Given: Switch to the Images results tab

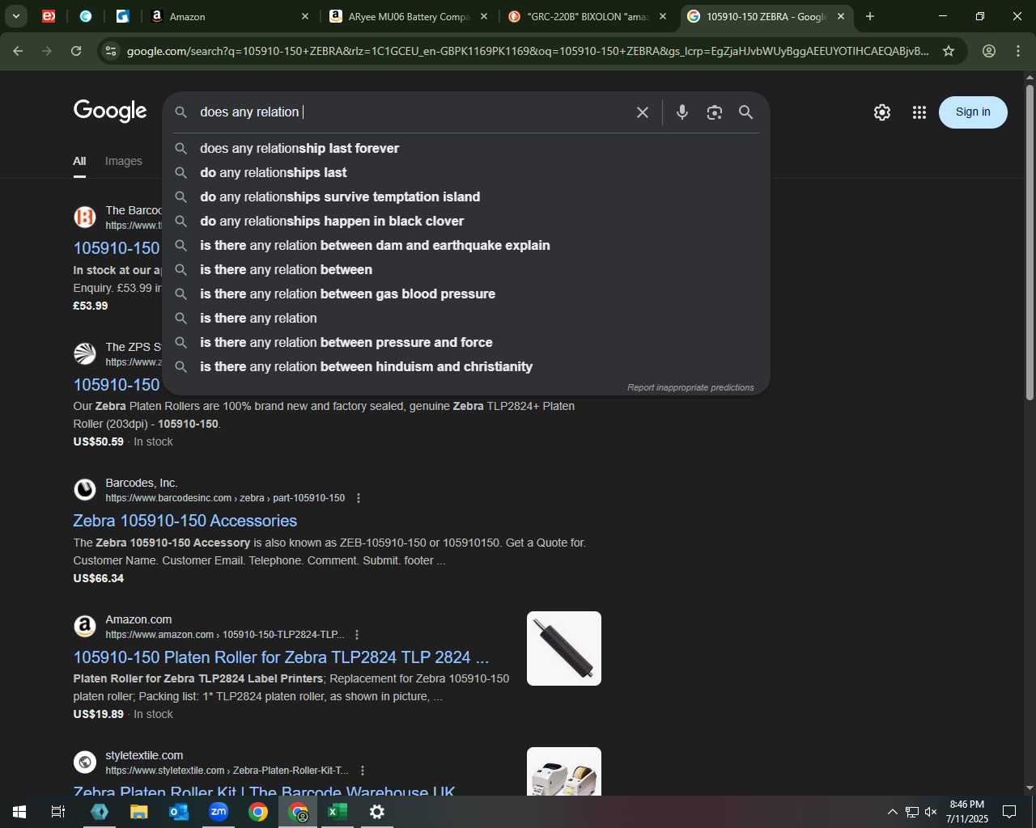Looking at the screenshot, I should 124,161.
